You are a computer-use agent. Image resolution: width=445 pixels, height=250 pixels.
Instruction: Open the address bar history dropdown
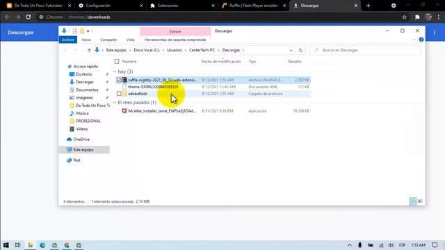[x=291, y=50]
